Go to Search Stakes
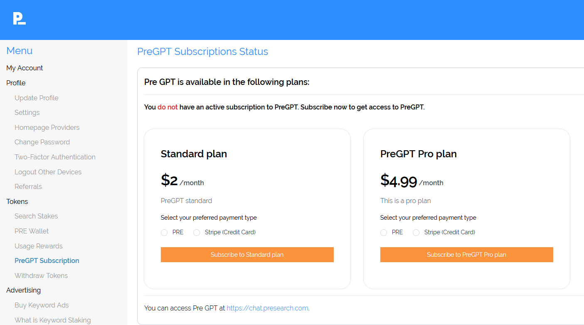Viewport: 584px width, 325px height. (36, 216)
